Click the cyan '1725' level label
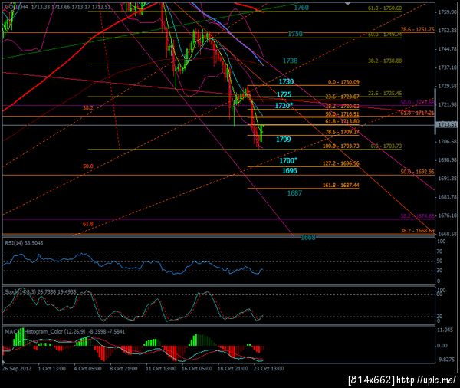Image resolution: width=460 pixels, height=388 pixels. (x=284, y=94)
